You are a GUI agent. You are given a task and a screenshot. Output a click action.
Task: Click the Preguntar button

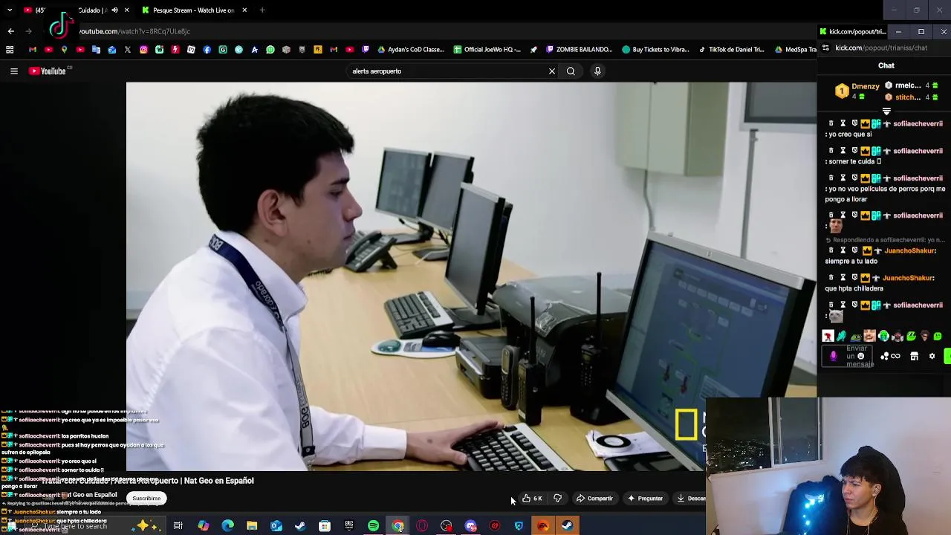645,499
